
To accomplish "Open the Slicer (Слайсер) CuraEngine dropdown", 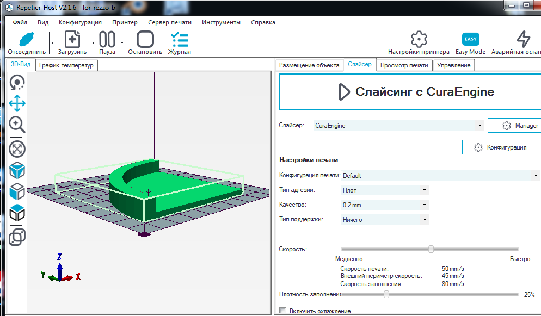I will 479,126.
